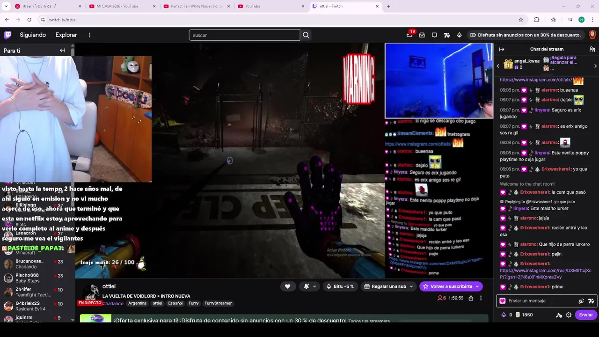Open Pischo666 channel in sidebar
Viewport: 599px width, 337px height.
(x=37, y=278)
